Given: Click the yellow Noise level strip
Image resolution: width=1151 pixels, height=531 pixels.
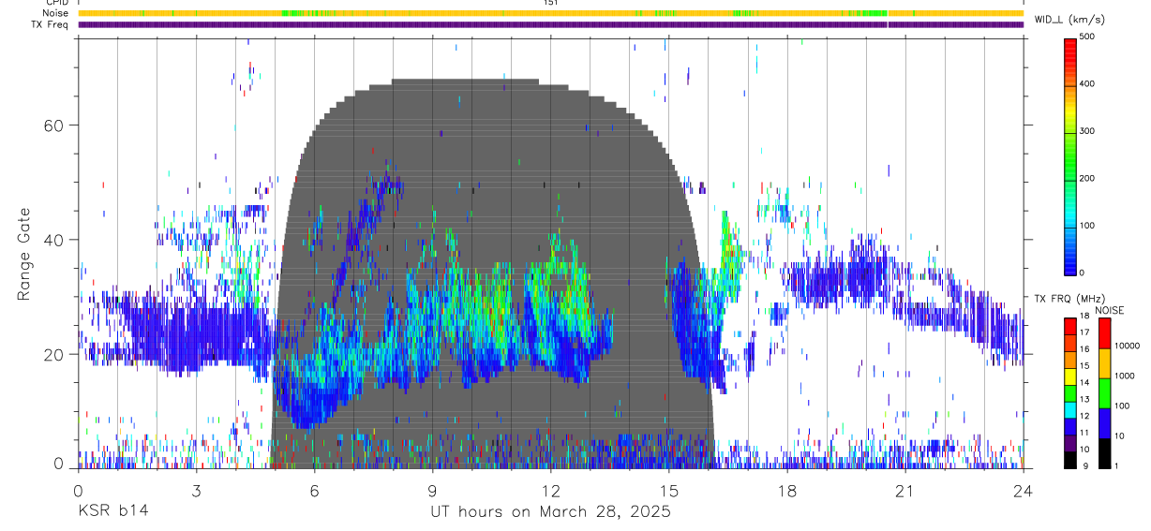Looking at the screenshot, I should point(550,13).
